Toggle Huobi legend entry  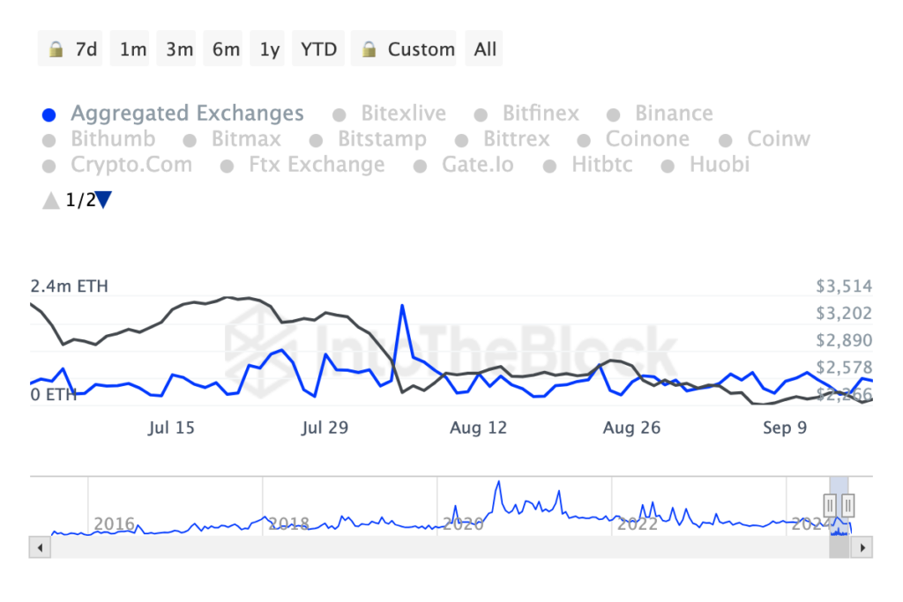[705, 165]
